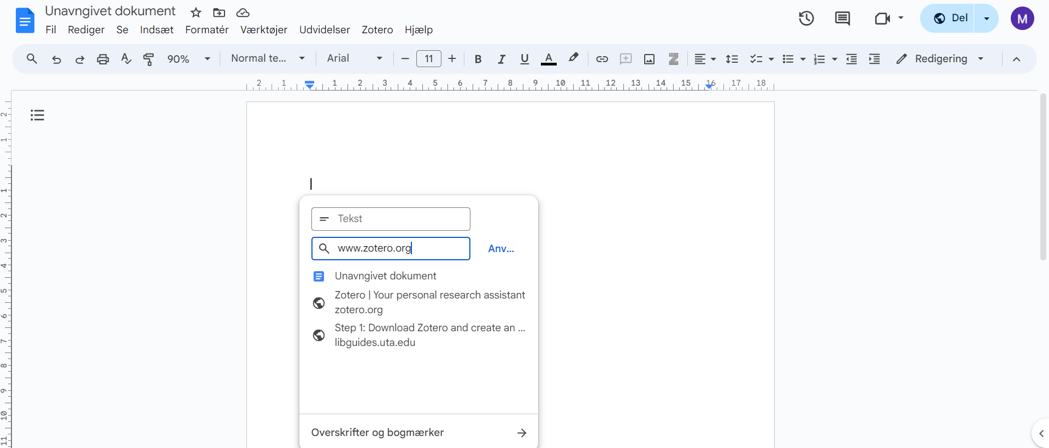Screen dimensions: 1049x448
Task: Open the Fil menu
Action: click(x=51, y=29)
